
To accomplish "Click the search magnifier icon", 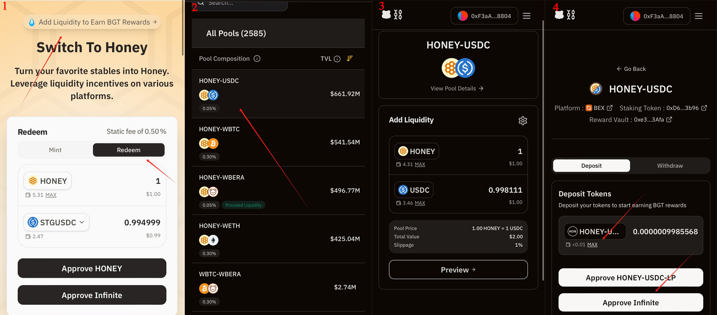I will [201, 3].
